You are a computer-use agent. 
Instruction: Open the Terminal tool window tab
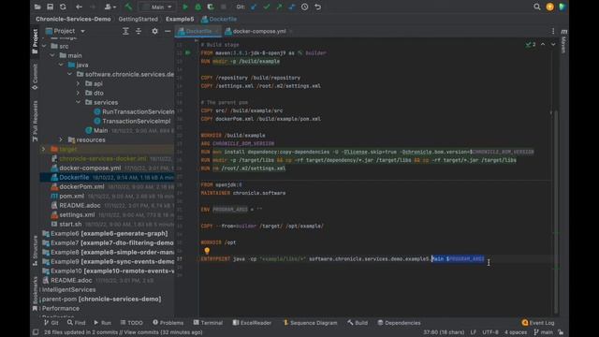point(208,323)
